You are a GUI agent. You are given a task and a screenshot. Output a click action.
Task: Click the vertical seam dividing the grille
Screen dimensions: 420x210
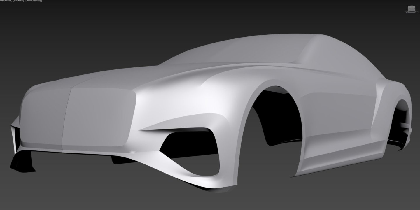tap(66, 117)
